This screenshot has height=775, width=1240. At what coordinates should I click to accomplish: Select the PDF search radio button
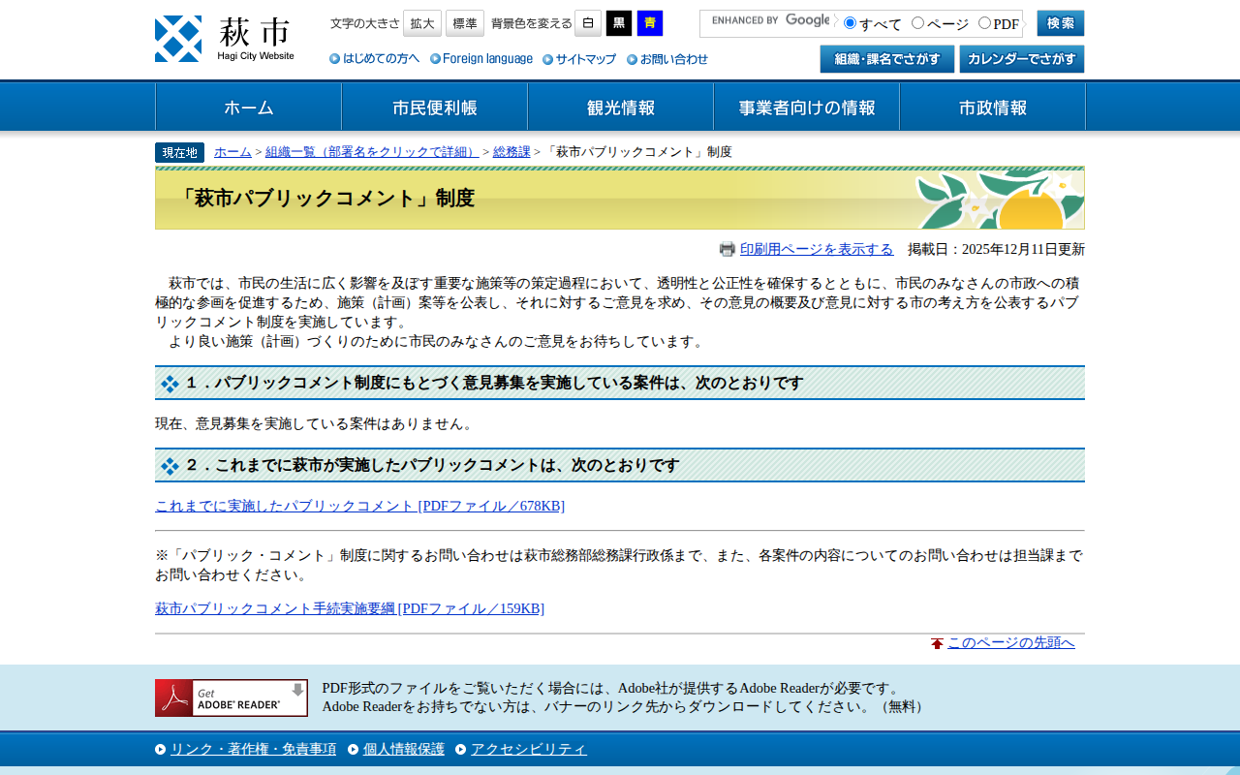click(983, 20)
